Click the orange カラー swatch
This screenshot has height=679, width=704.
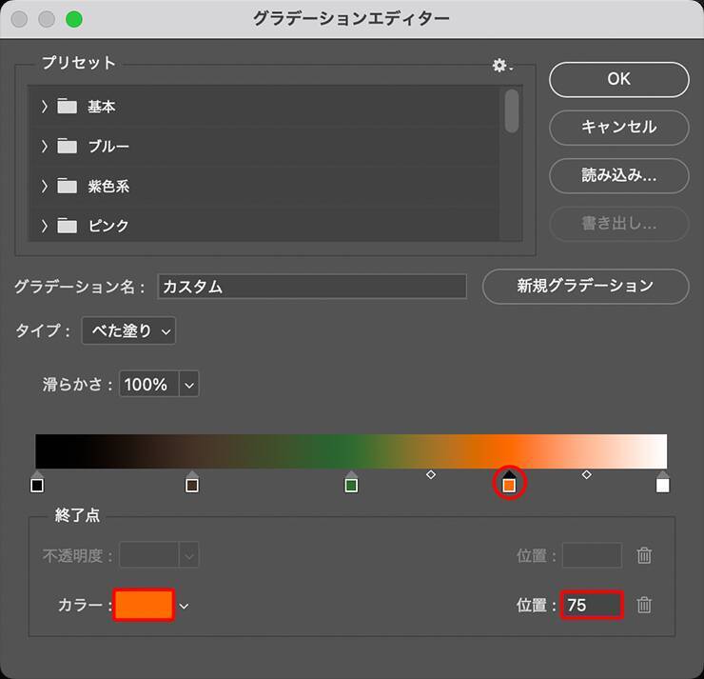(x=144, y=605)
